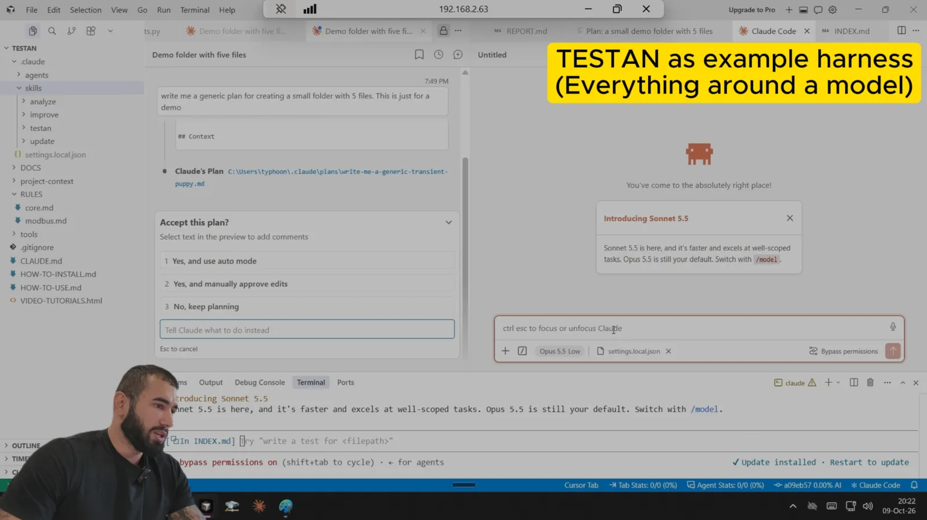927x520 pixels.
Task: Toggle the panel layout icon in title bar
Action: [803, 9]
